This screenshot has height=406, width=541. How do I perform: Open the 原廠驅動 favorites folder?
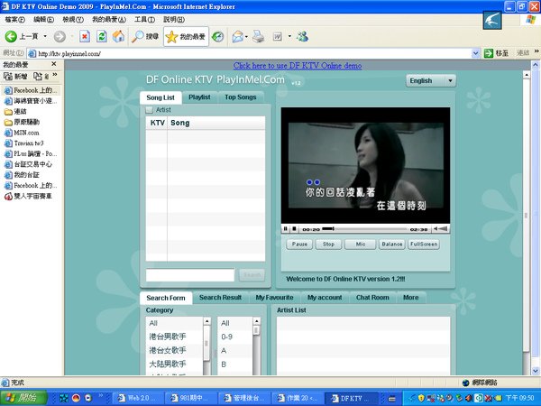(x=22, y=122)
